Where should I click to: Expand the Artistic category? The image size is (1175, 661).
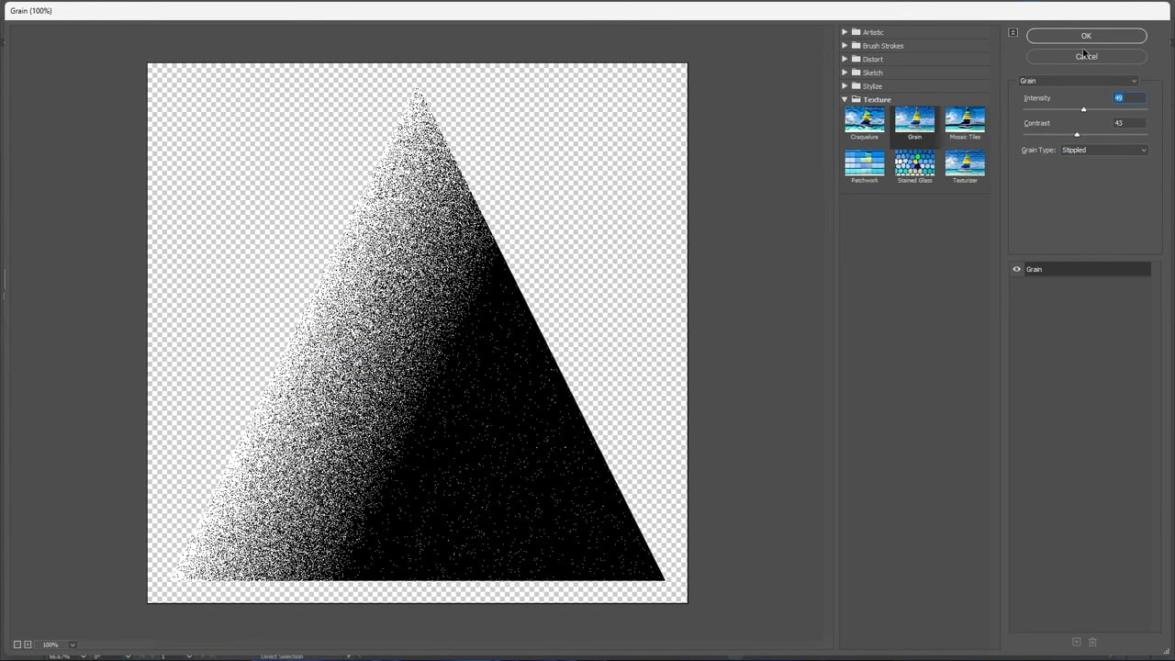(845, 32)
